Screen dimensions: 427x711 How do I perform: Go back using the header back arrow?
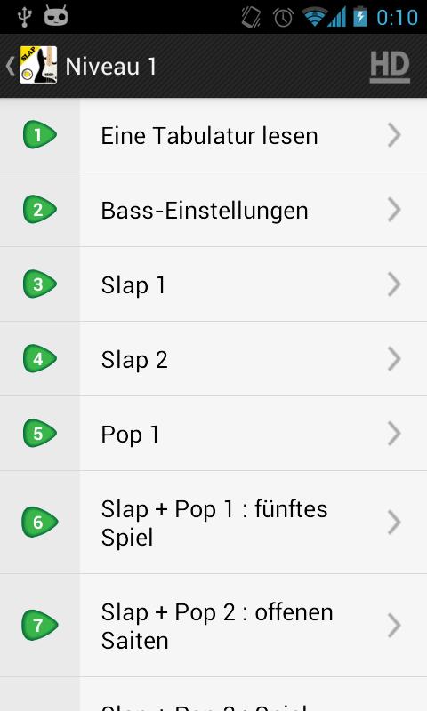11,65
